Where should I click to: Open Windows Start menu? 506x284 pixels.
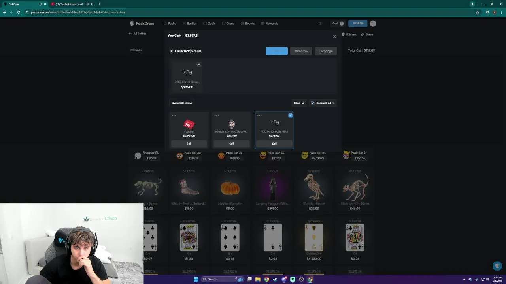[196, 279]
